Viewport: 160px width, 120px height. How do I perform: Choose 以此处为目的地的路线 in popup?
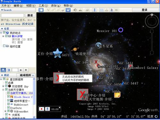76,80
